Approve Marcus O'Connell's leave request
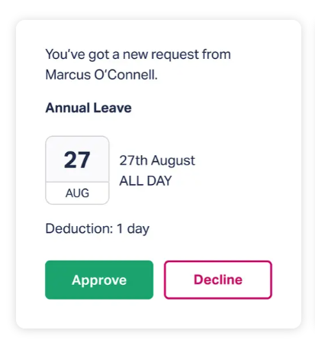This screenshot has height=356, width=315. 99,280
